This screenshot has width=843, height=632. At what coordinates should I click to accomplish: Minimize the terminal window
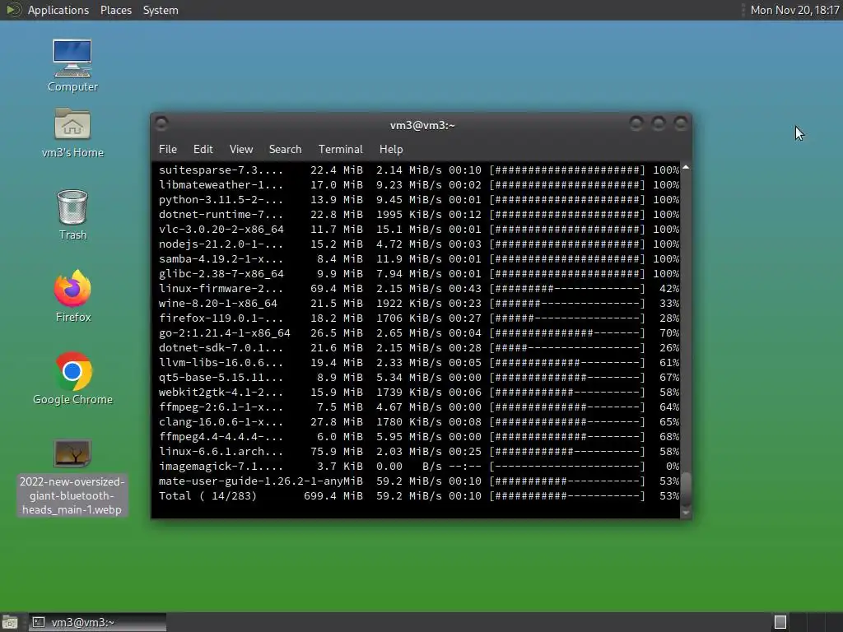[636, 124]
